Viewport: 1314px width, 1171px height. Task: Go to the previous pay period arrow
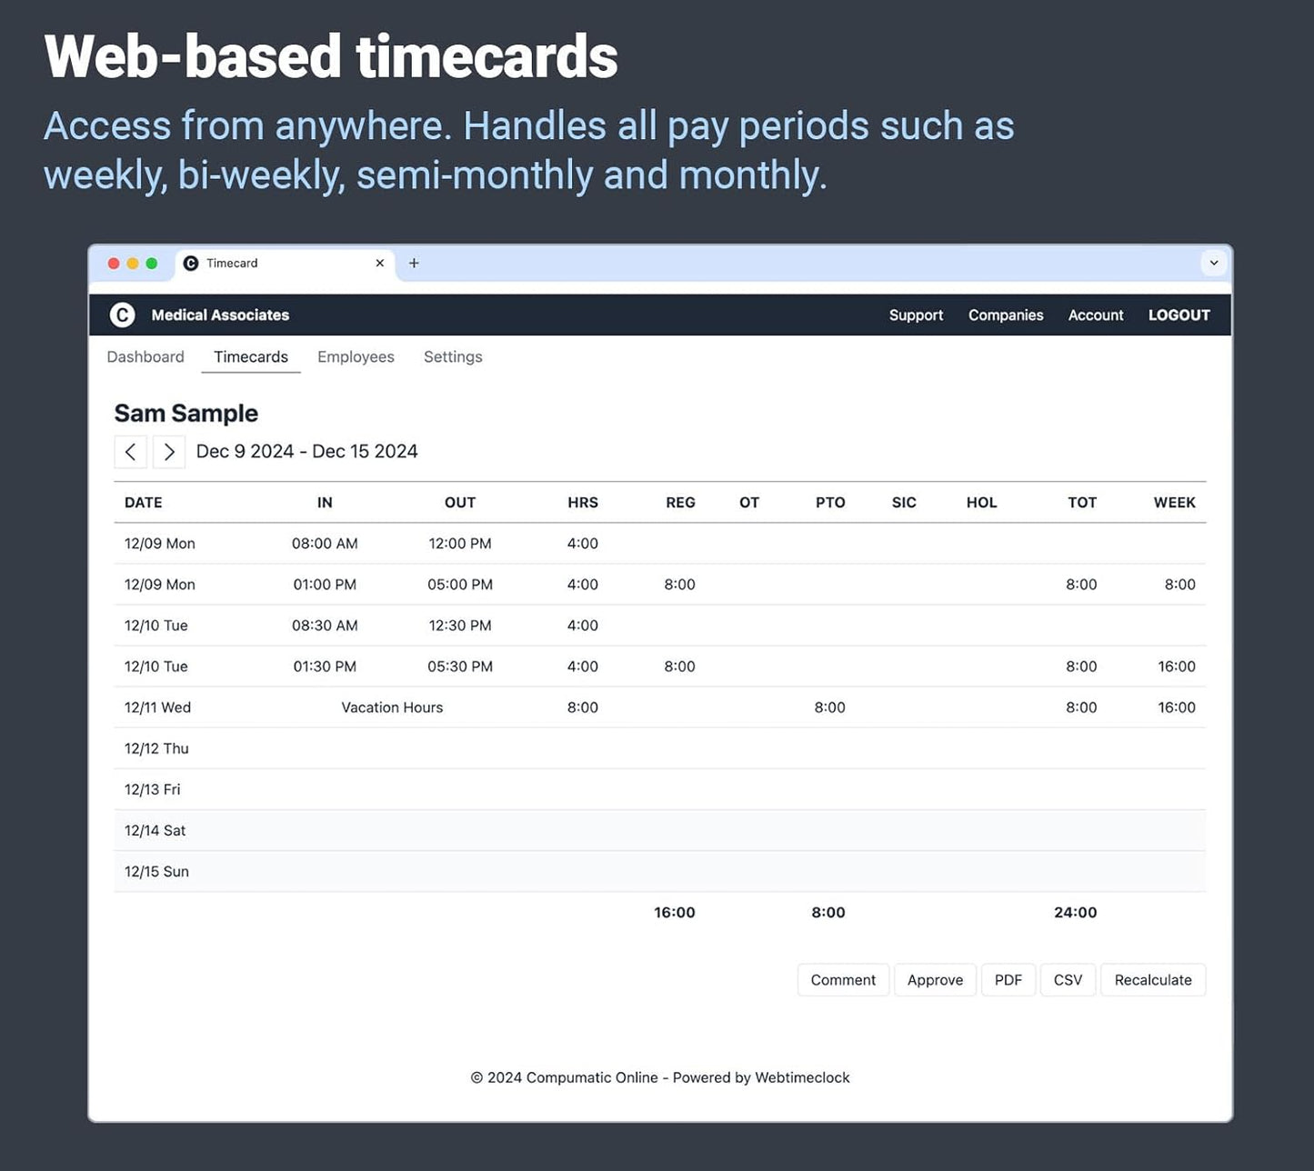coord(131,452)
